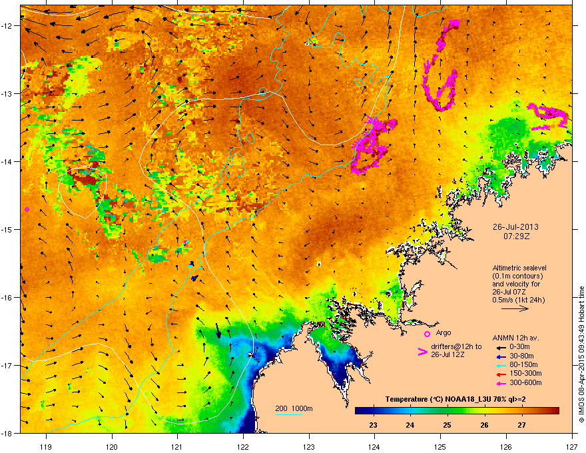The width and height of the screenshot is (586, 453).
Task: Click the longitude axis label 127
Action: pyautogui.click(x=572, y=446)
